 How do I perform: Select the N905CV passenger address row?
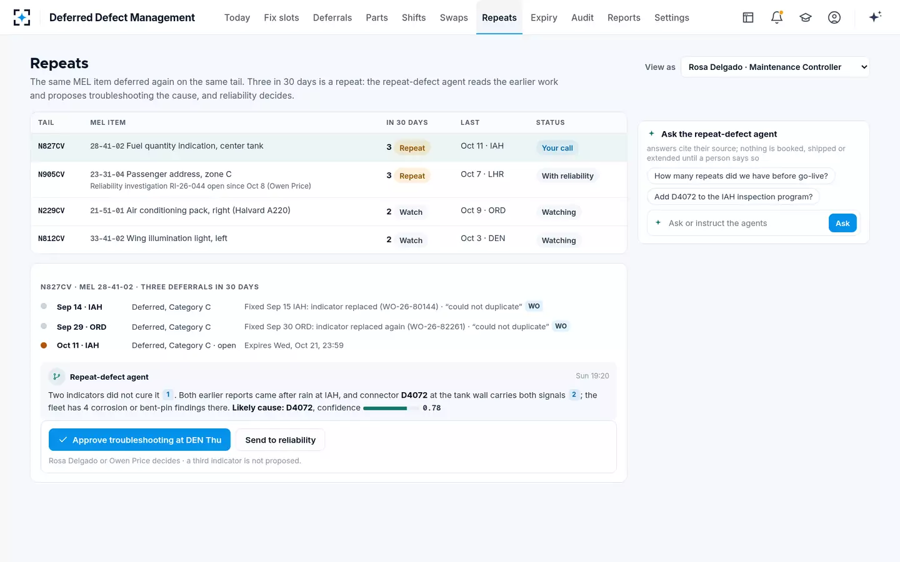tap(329, 180)
